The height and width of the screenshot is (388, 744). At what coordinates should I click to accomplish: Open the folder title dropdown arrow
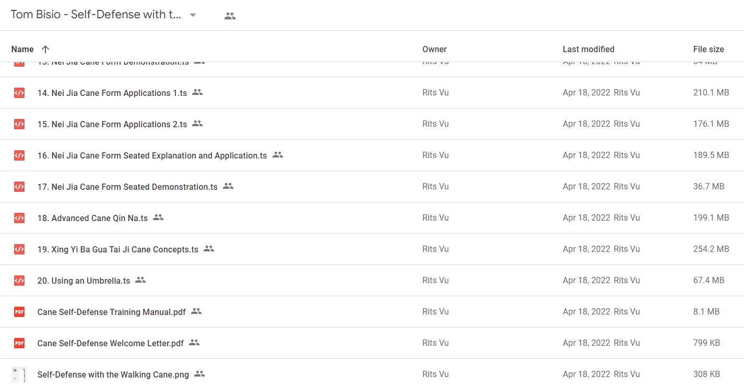pos(193,15)
